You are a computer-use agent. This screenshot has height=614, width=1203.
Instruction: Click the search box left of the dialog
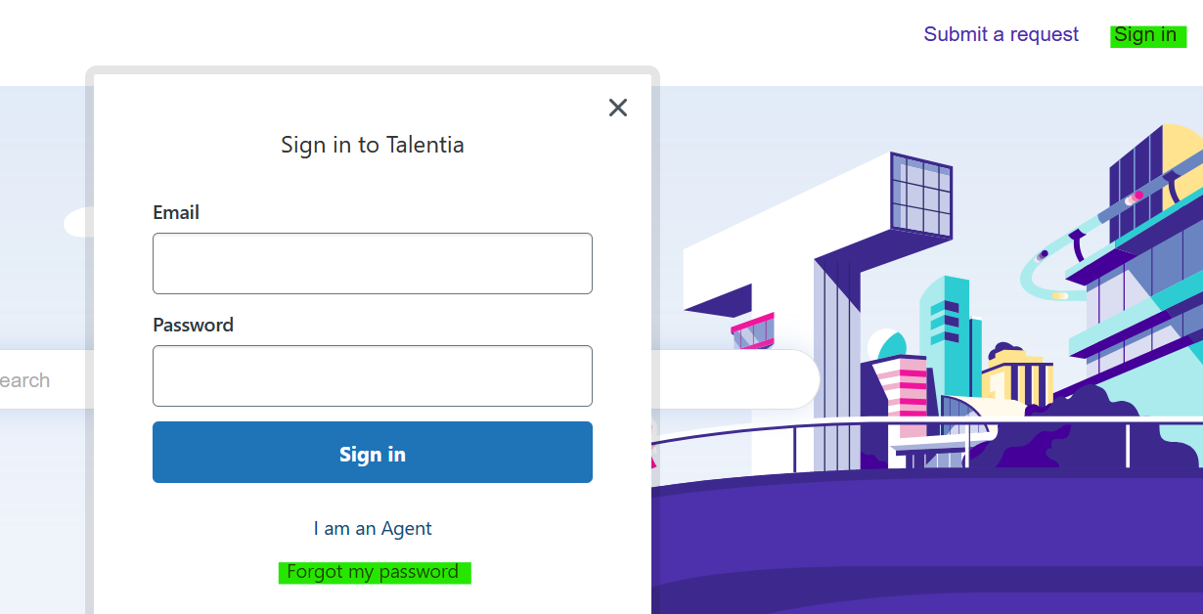coord(43,379)
